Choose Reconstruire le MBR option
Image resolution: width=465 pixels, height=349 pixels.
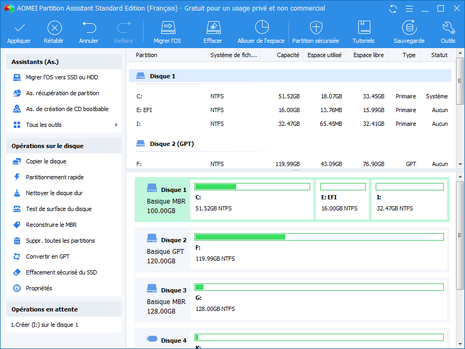(x=51, y=225)
